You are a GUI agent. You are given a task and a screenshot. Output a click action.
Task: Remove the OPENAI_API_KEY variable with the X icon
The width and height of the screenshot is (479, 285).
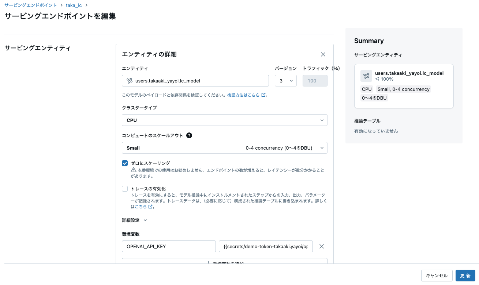pyautogui.click(x=322, y=246)
